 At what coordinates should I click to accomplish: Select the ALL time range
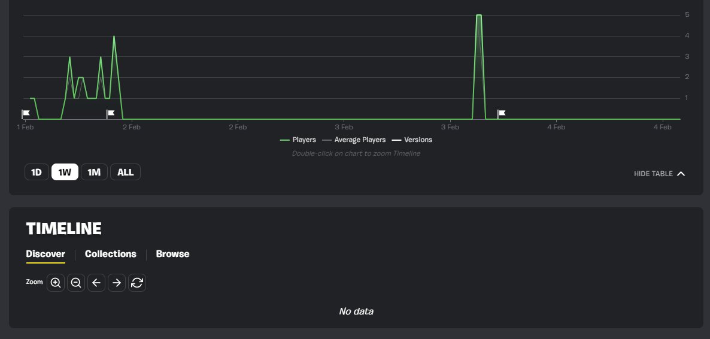pyautogui.click(x=126, y=172)
